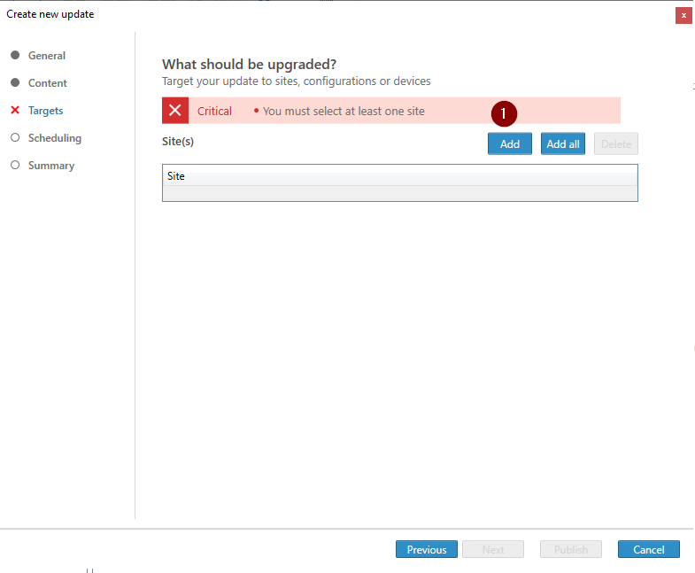The width and height of the screenshot is (695, 573).
Task: Click the filled circle beside General
Action: (15, 55)
